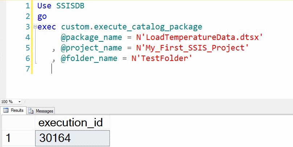Collapse the exec statement outline marker
This screenshot has height=147, width=293.
tap(35, 27)
